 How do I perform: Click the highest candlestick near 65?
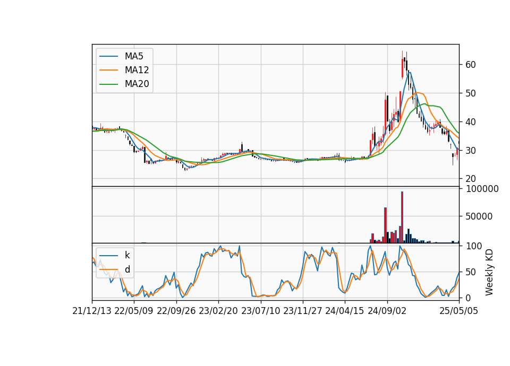pos(402,64)
